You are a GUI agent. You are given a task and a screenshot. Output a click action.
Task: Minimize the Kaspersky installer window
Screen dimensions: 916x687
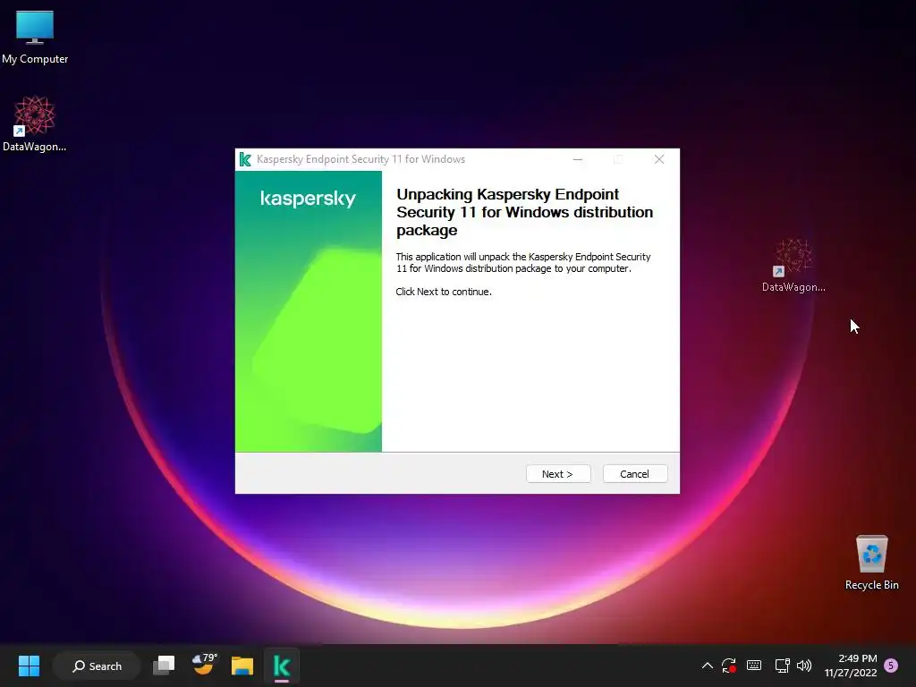[578, 159]
